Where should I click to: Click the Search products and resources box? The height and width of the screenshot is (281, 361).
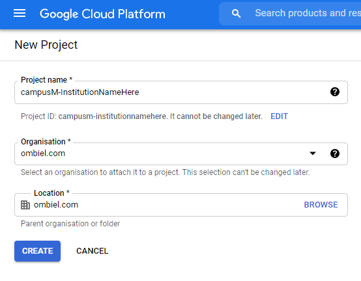pos(290,14)
